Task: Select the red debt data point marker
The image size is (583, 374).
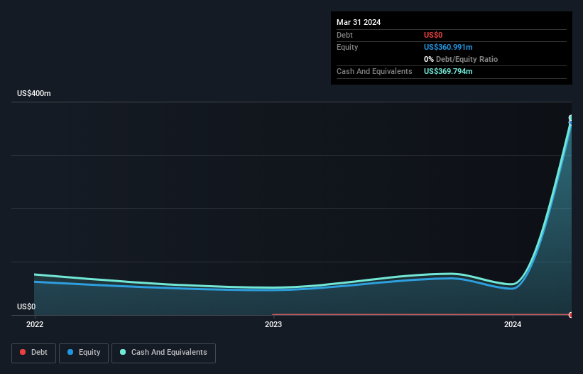Action: [571, 315]
